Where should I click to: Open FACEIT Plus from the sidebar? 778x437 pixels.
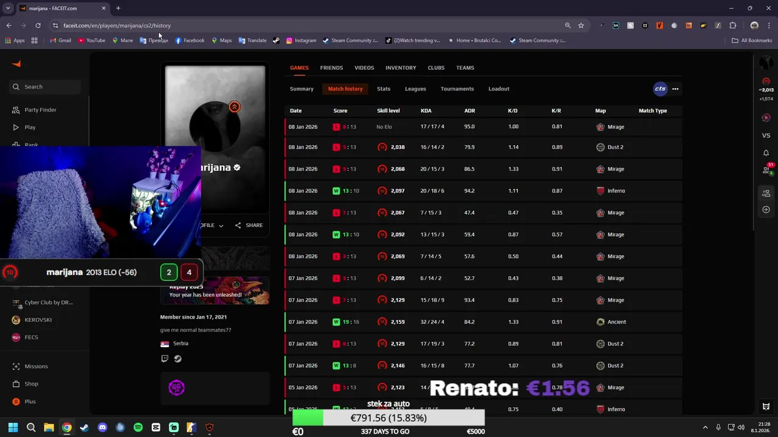pos(24,401)
